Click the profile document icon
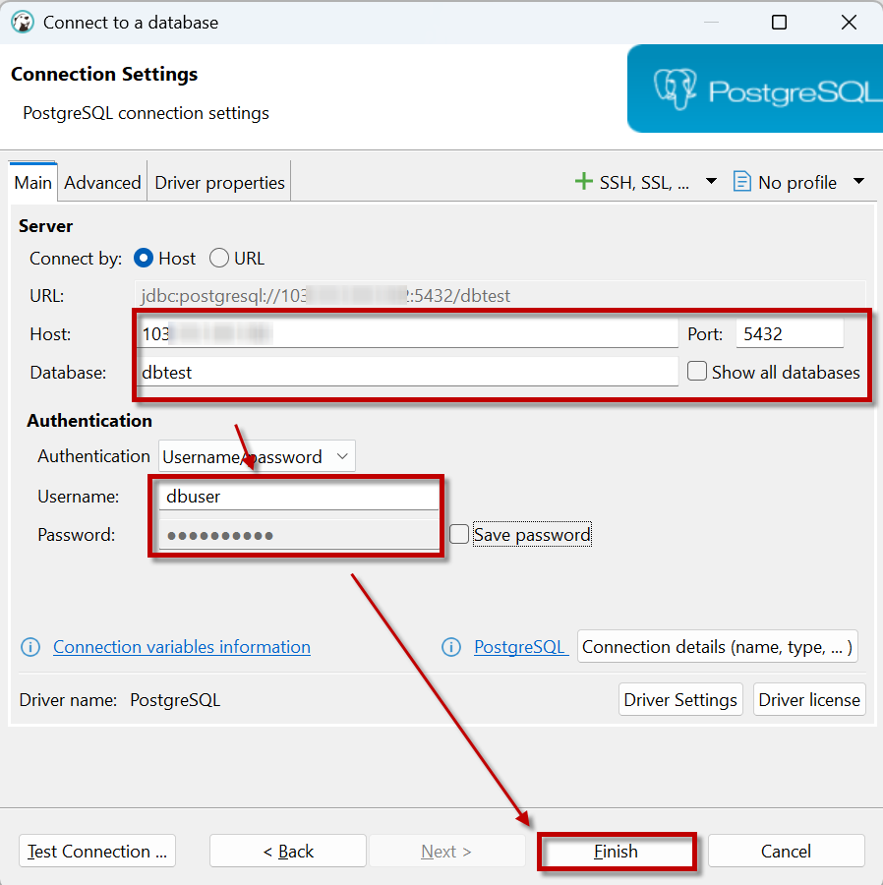Image resolution: width=883 pixels, height=885 pixels. (x=742, y=182)
